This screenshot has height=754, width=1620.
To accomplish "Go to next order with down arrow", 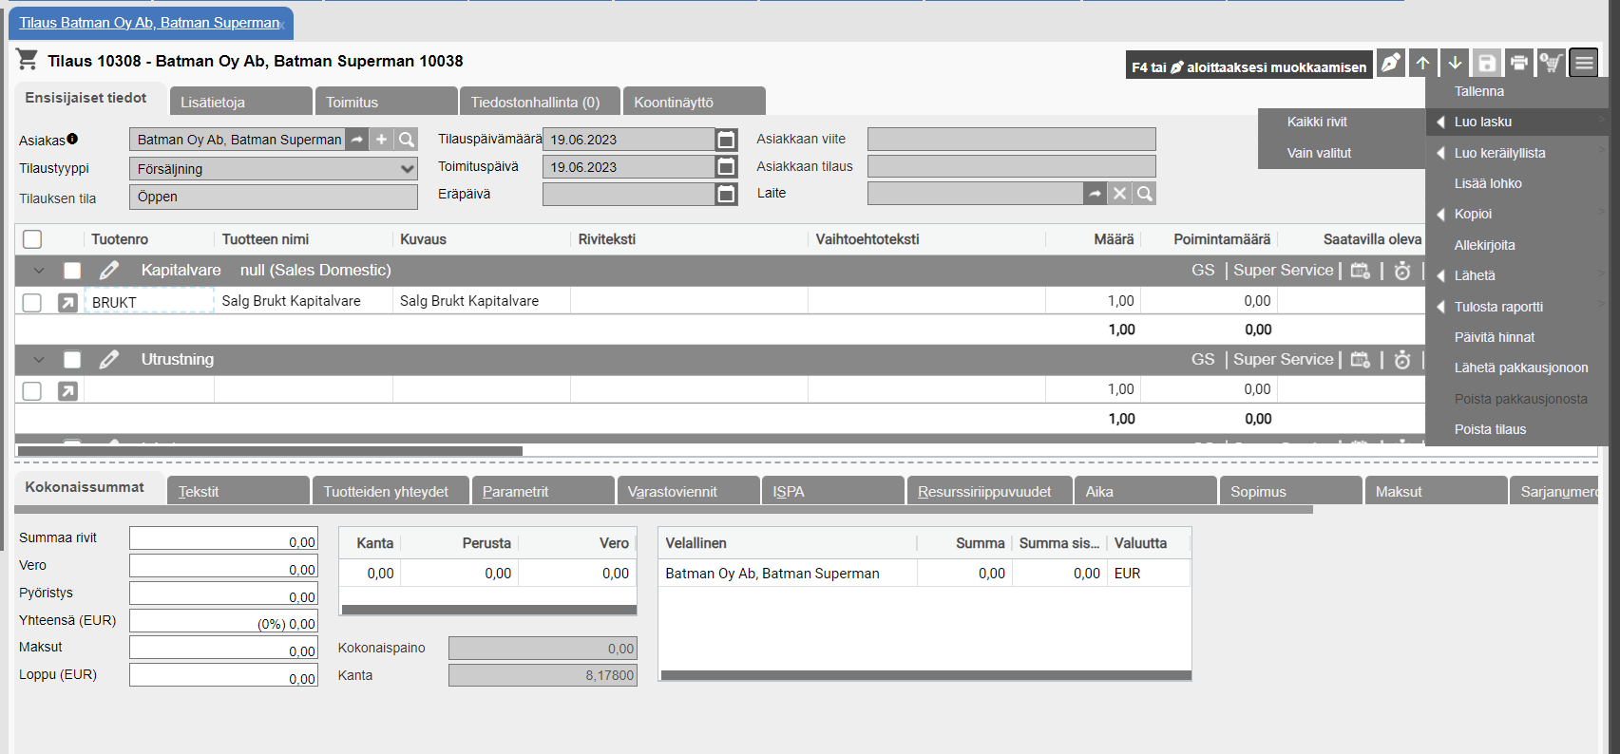I will (1455, 63).
